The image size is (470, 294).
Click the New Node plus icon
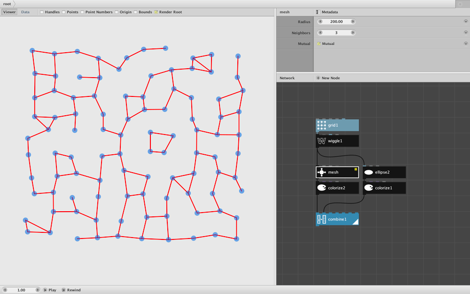point(318,78)
